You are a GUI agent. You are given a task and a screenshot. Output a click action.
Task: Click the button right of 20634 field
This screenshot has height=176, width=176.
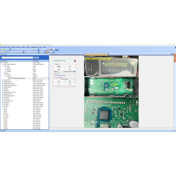[70, 67]
